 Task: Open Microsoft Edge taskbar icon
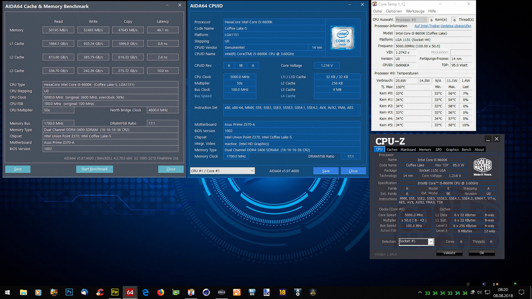coord(145,292)
